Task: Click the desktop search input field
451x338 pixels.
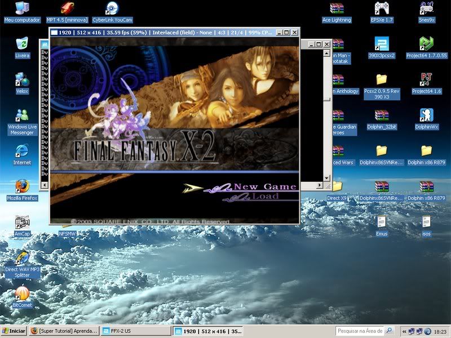Action: [360, 331]
